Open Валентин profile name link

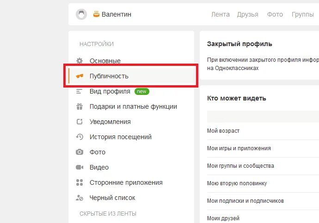117,14
